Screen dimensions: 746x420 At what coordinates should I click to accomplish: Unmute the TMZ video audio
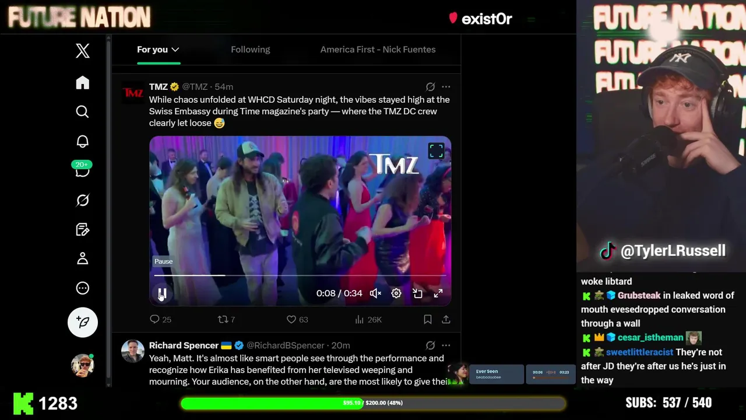(x=375, y=293)
